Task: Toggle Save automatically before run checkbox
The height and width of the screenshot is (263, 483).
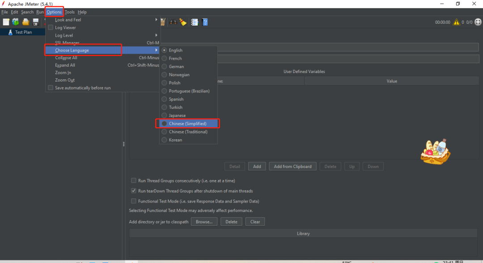Action: [x=51, y=88]
